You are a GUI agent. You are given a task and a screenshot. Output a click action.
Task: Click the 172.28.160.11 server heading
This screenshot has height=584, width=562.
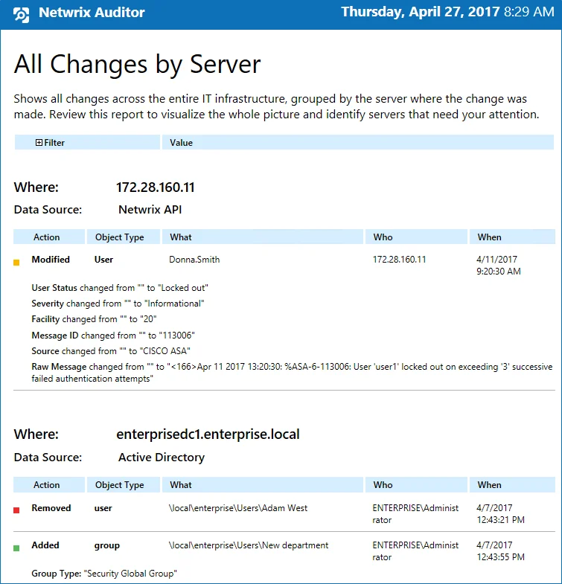[156, 187]
